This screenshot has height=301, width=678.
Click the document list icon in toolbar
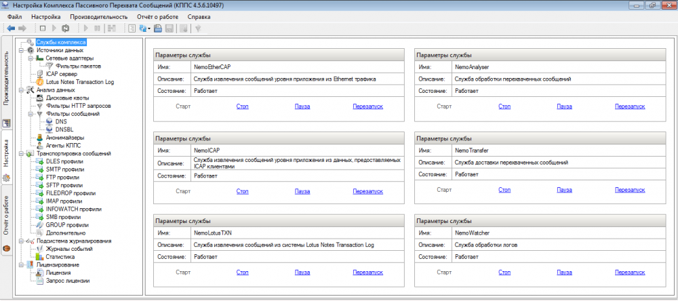(x=132, y=28)
